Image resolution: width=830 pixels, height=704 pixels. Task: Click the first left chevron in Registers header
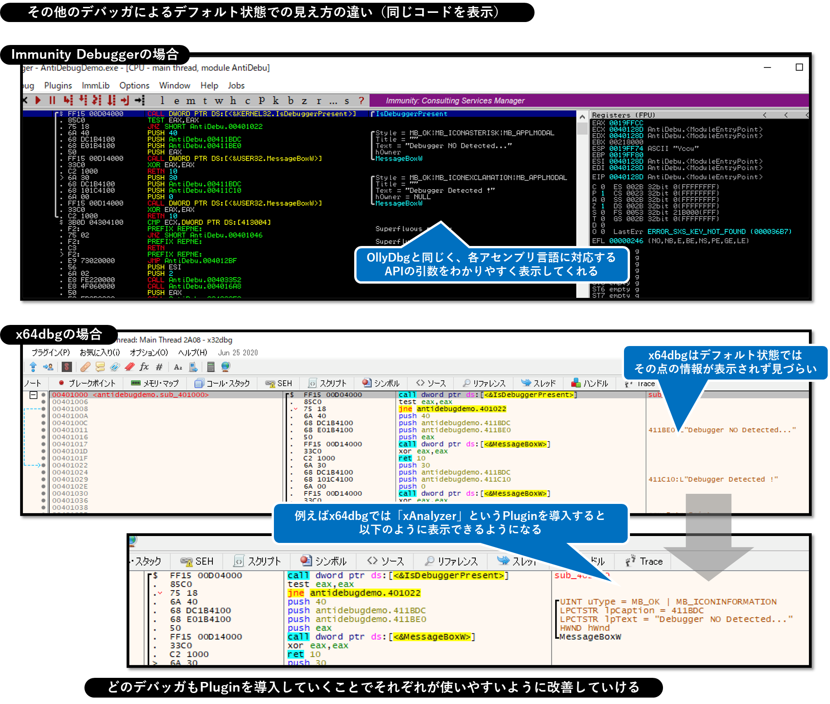(x=765, y=115)
